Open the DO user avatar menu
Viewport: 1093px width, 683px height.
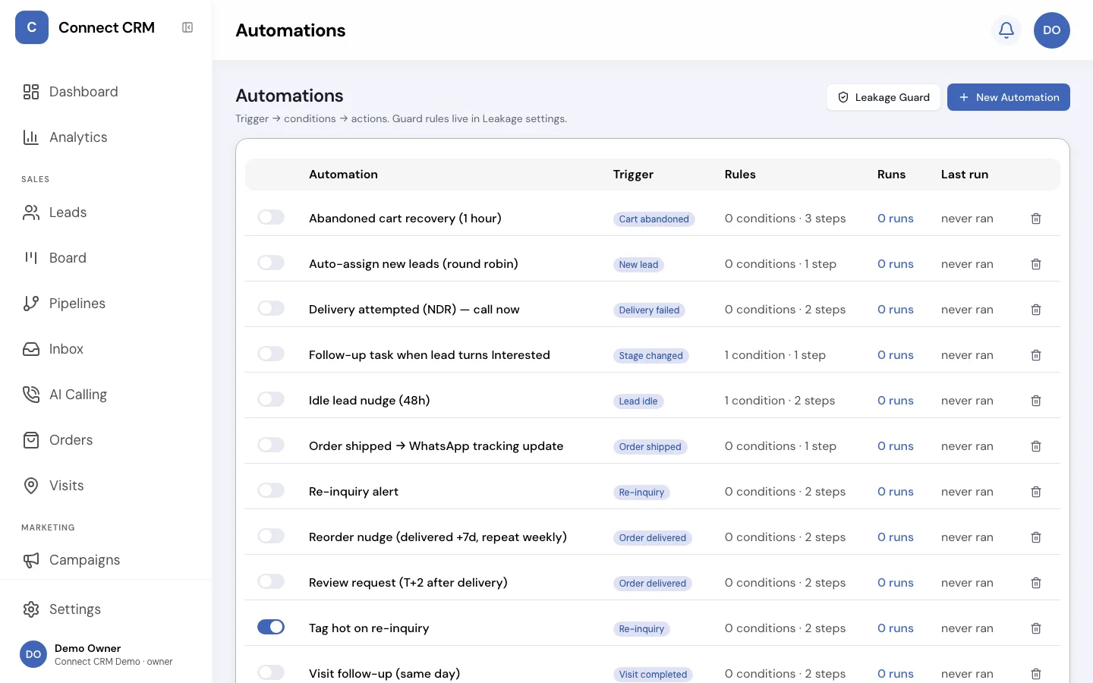[x=1052, y=30]
